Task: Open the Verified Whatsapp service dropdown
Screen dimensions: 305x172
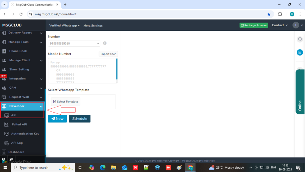Action: point(64,26)
